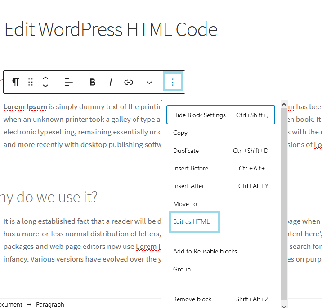This screenshot has width=322, height=308.
Task: Expand more rich text controls chevron
Action: (149, 83)
